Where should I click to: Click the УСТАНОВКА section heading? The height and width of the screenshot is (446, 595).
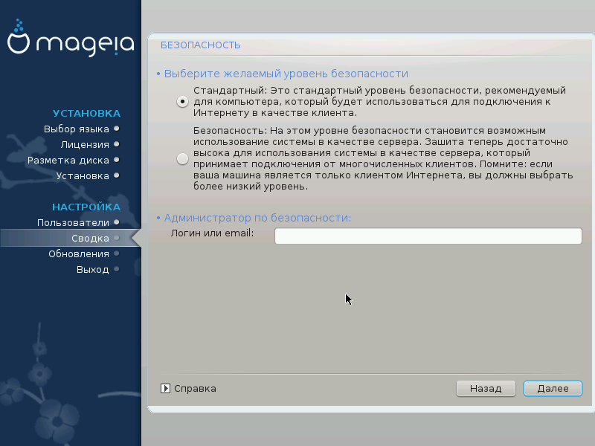pos(86,114)
